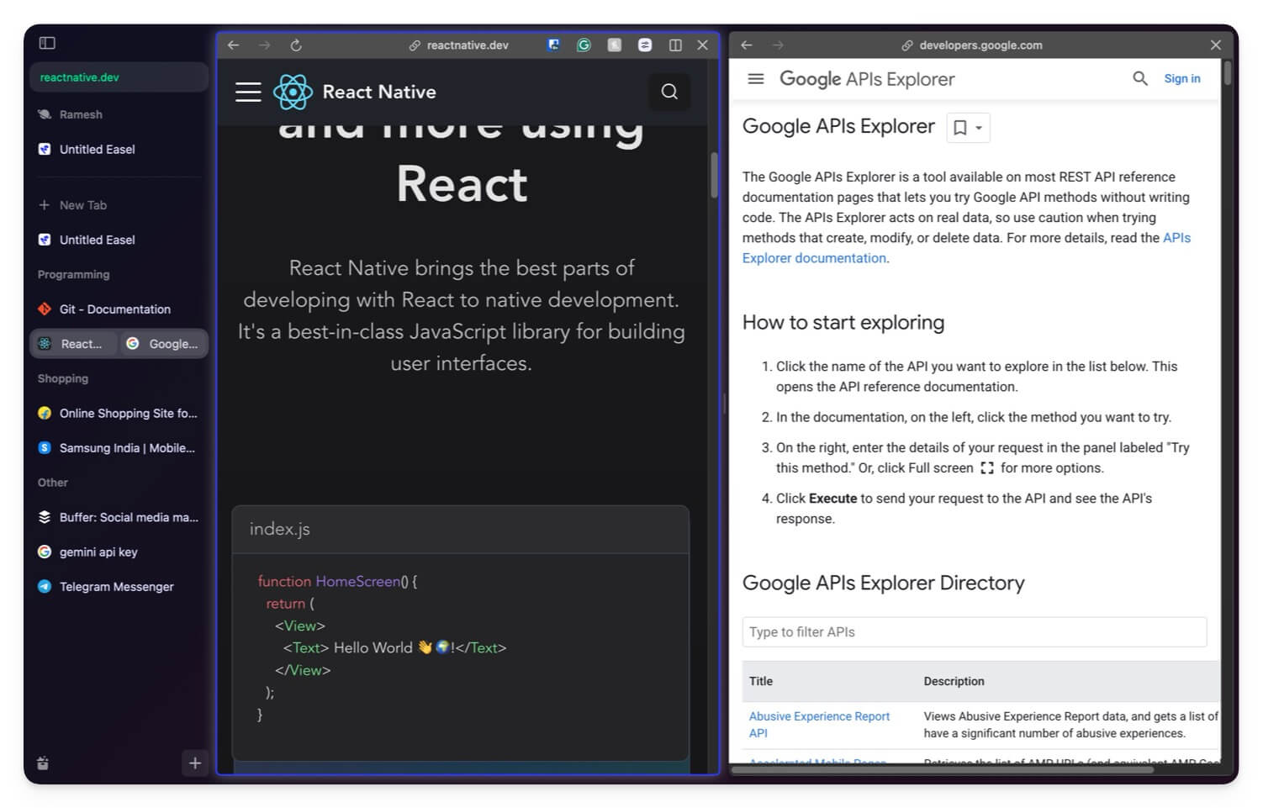This screenshot has height=808, width=1263.
Task: Open Google APIs Explorer navigation menu
Action: click(x=756, y=79)
